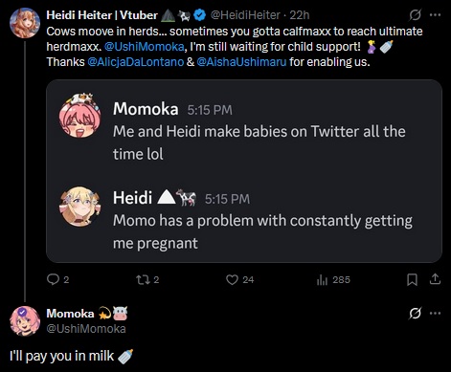Bookmark Heidi Heiter's tweet

(x=412, y=280)
